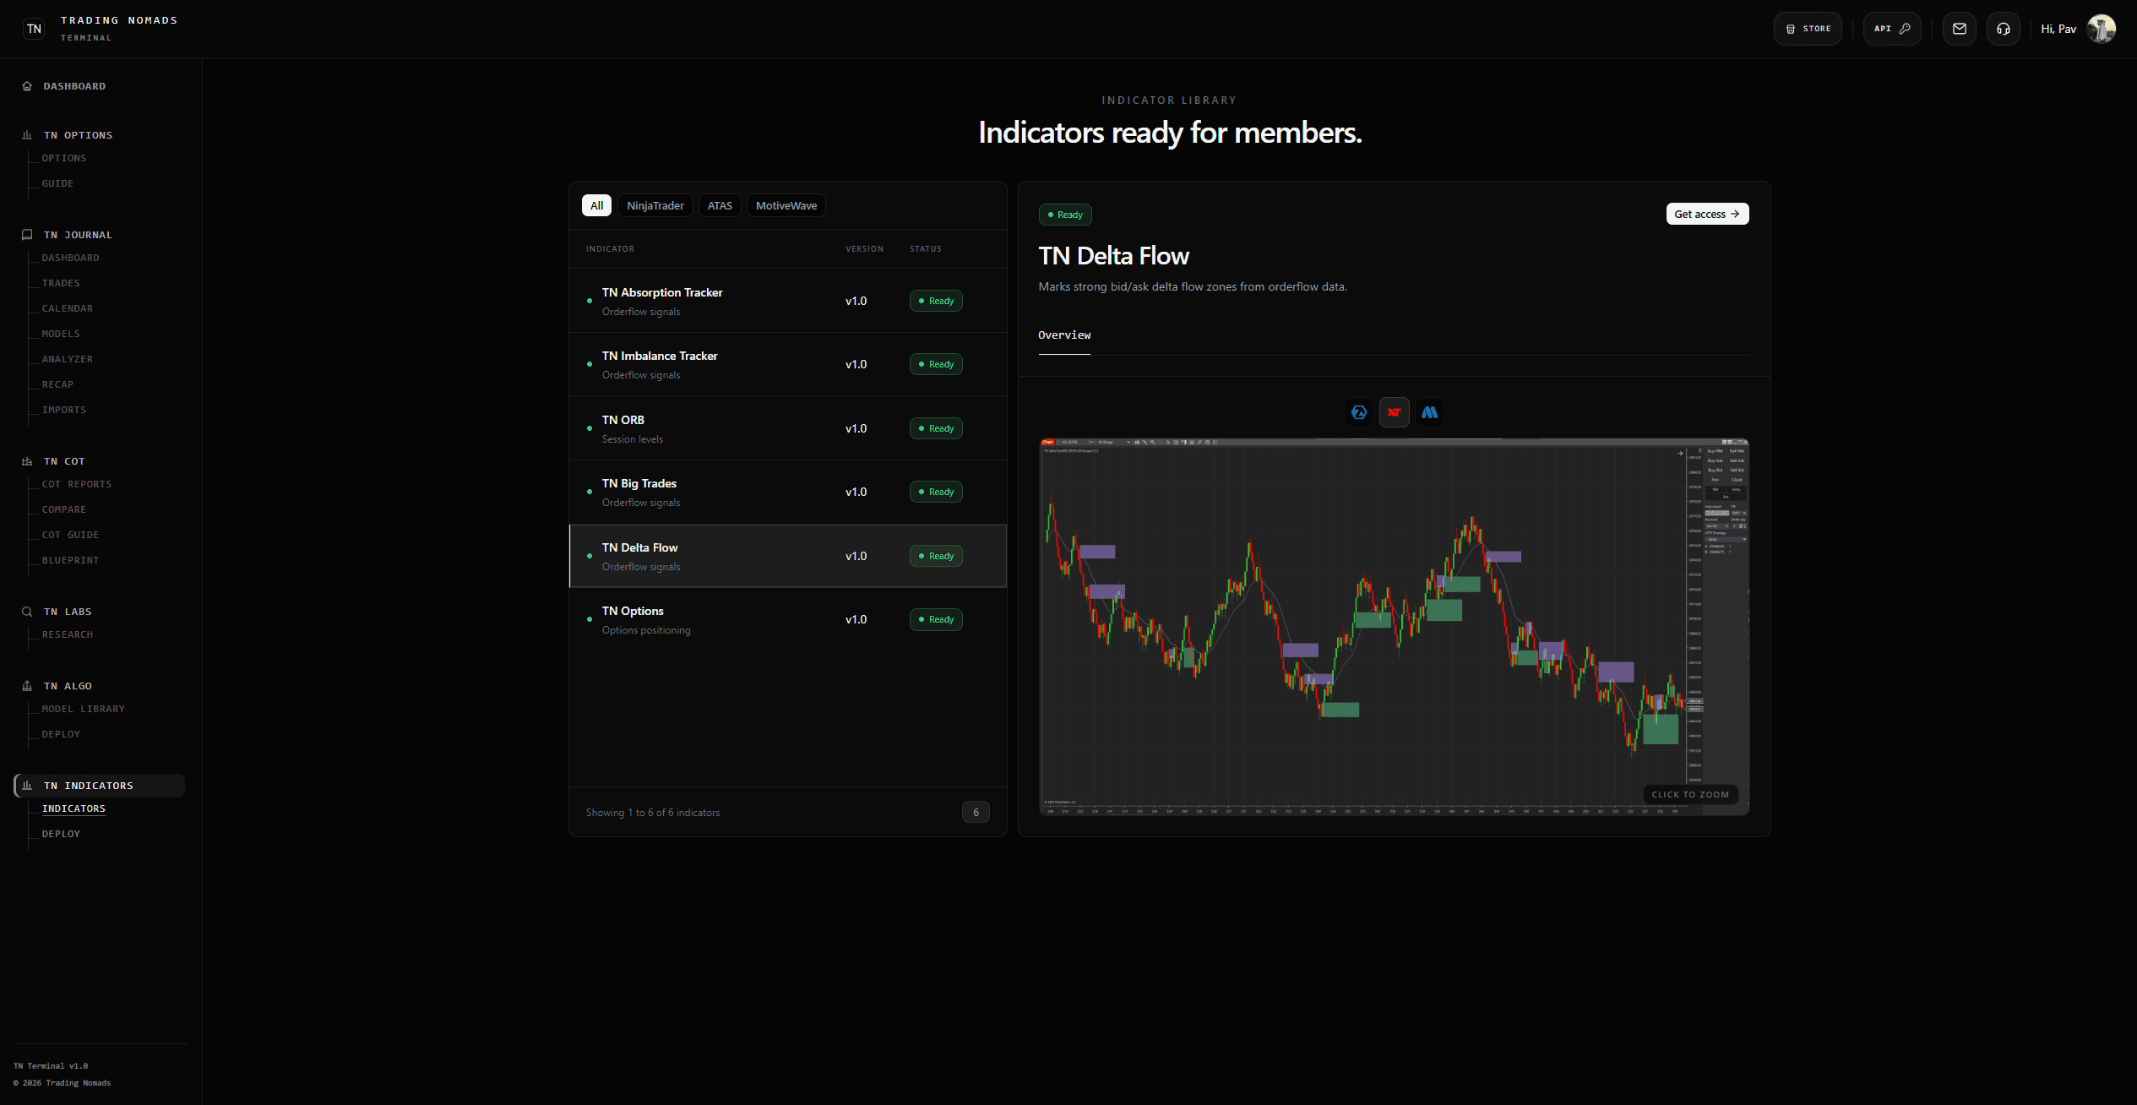Click the Hi, Pav greeting
The image size is (2137, 1105).
coord(2058,29)
